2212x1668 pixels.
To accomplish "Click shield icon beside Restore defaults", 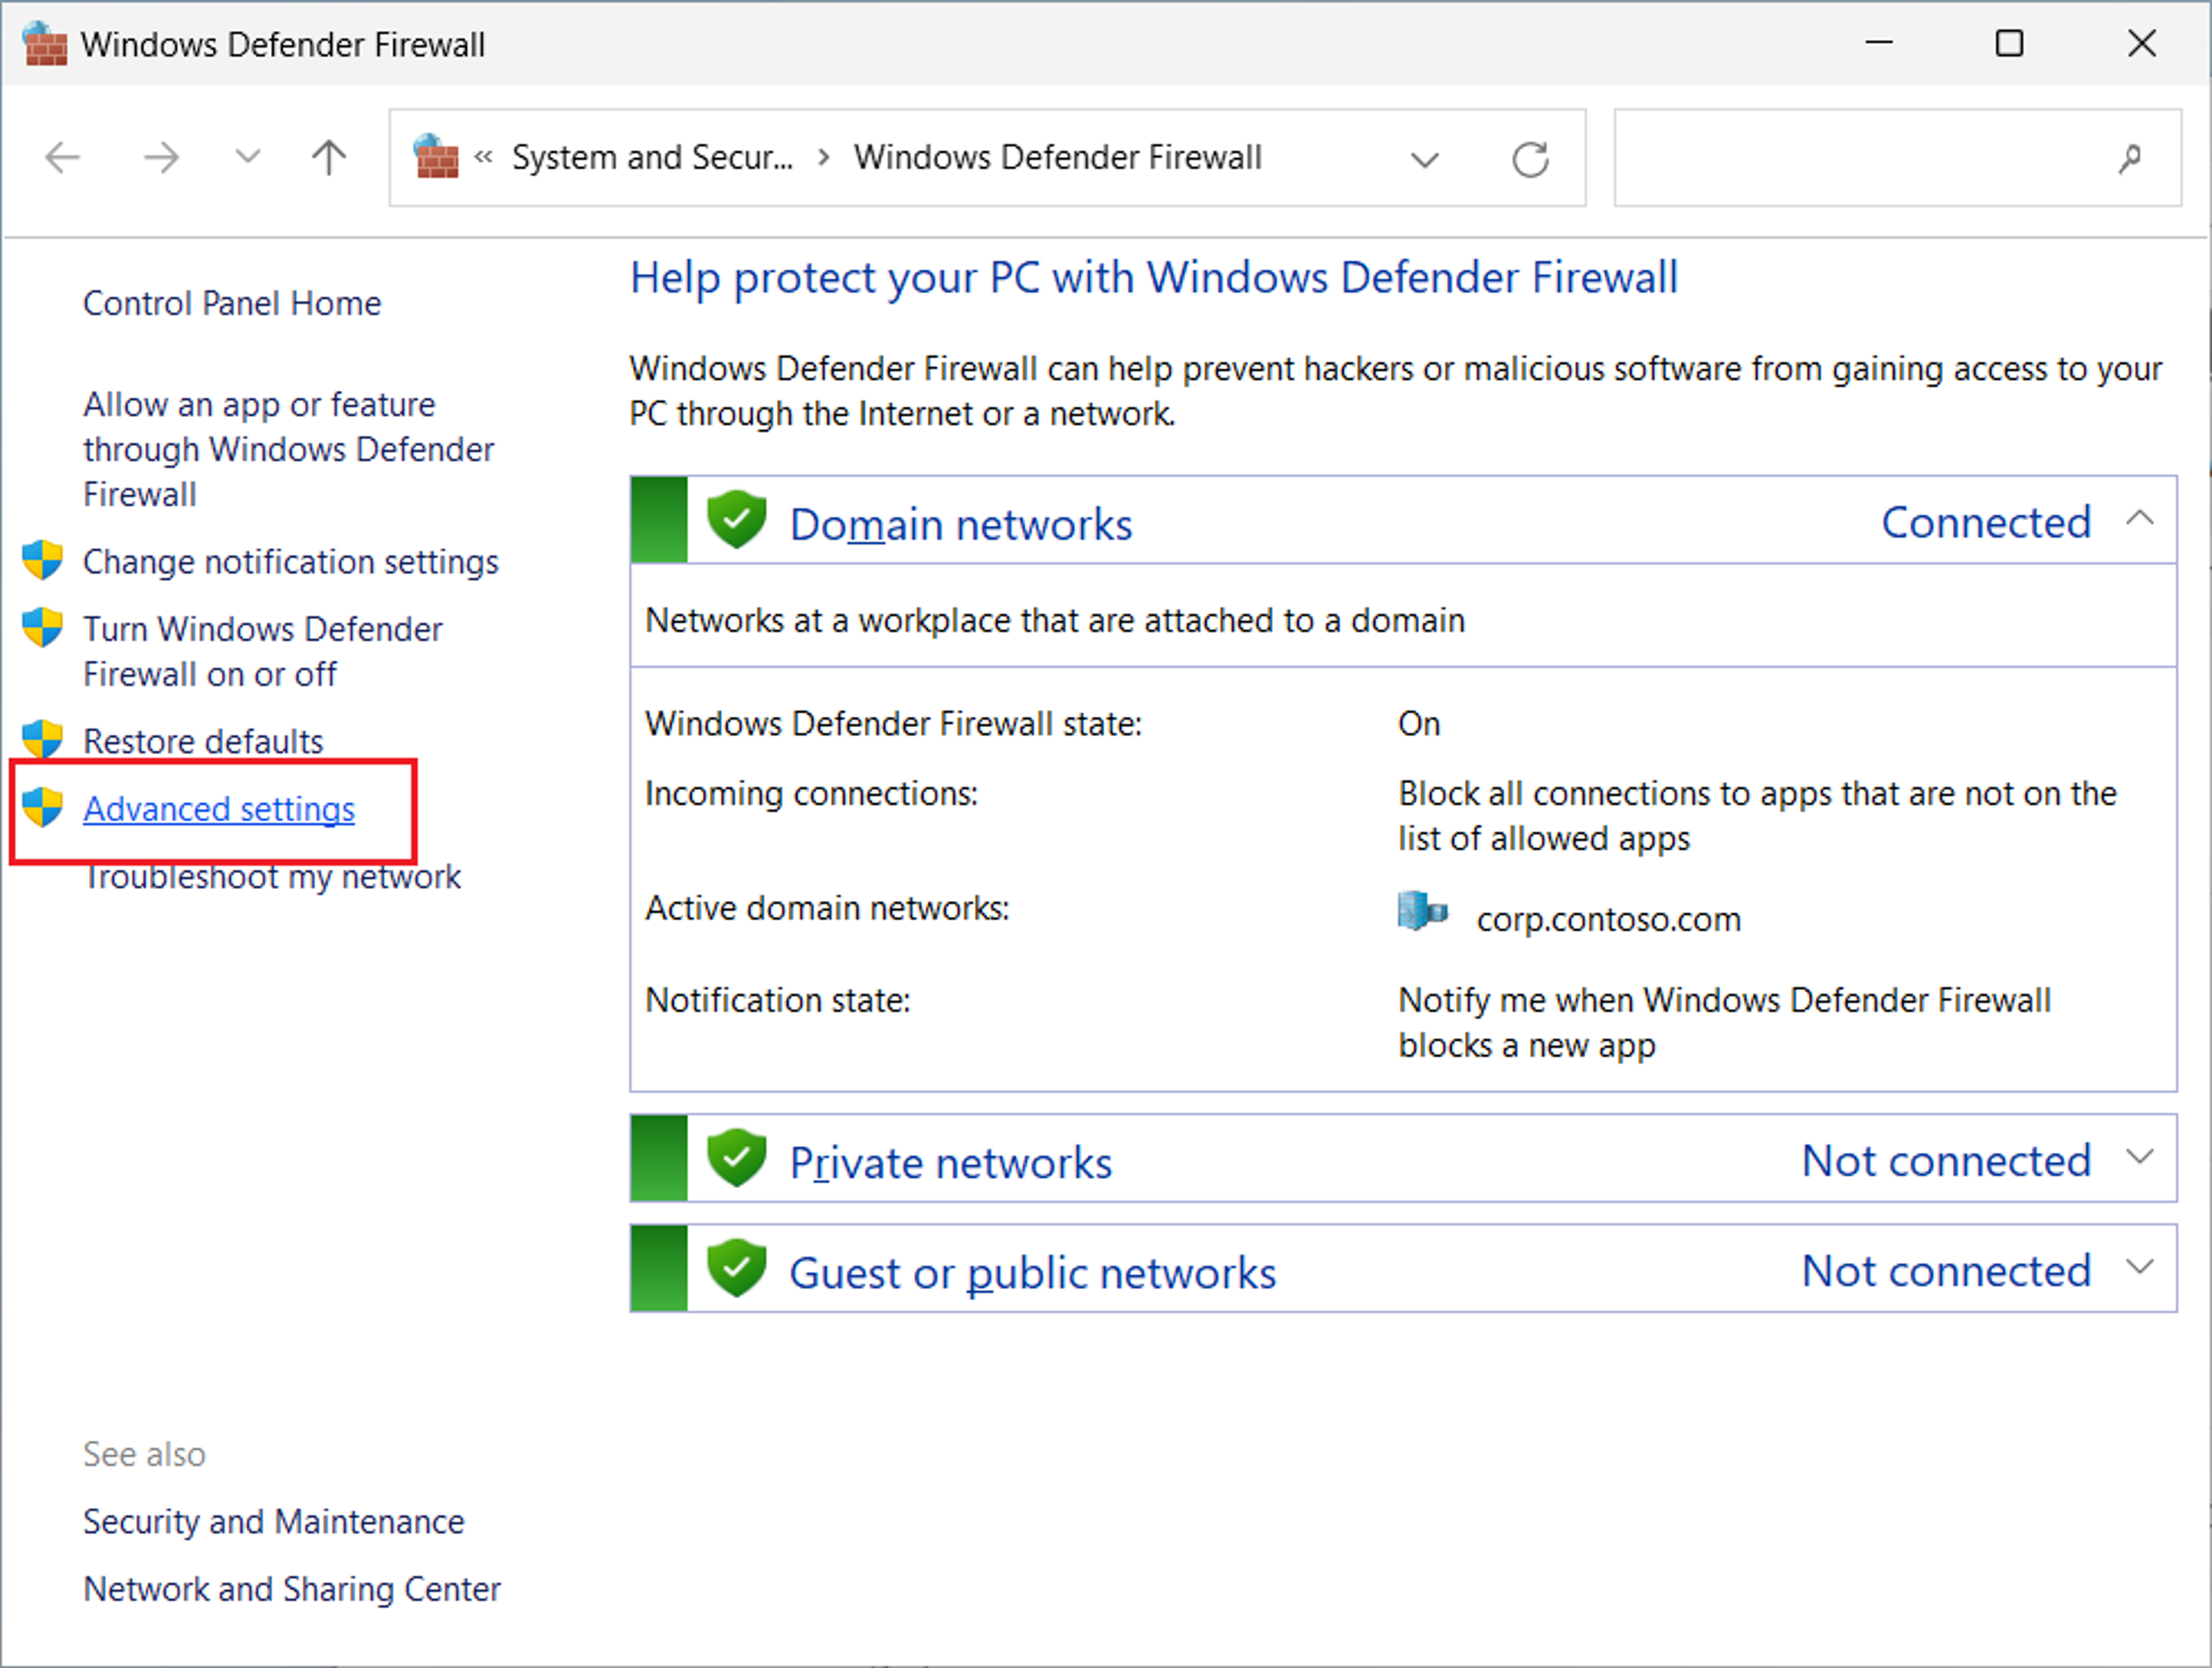I will 43,740.
